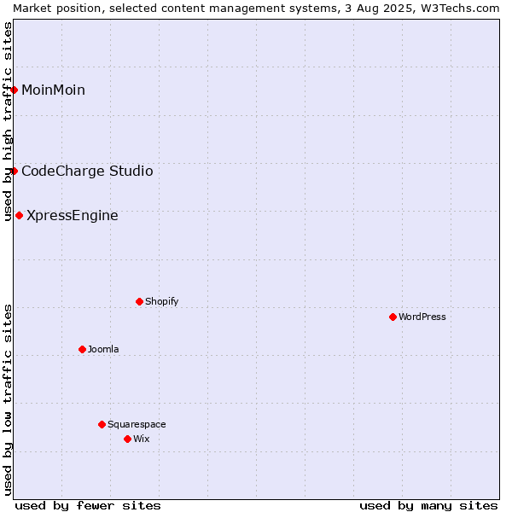Viewport: 512px width, 512px height.
Task: Click the 'used by many sites' axis label
Action: [x=428, y=505]
